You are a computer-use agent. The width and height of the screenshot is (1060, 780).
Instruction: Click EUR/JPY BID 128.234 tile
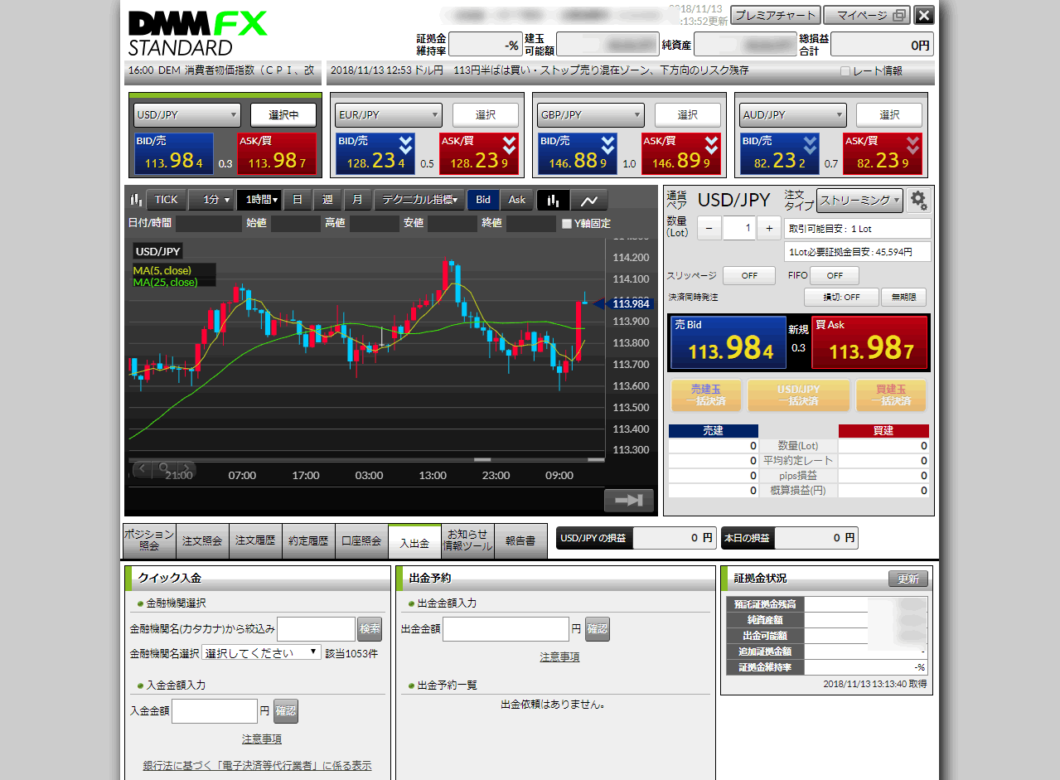pos(375,153)
